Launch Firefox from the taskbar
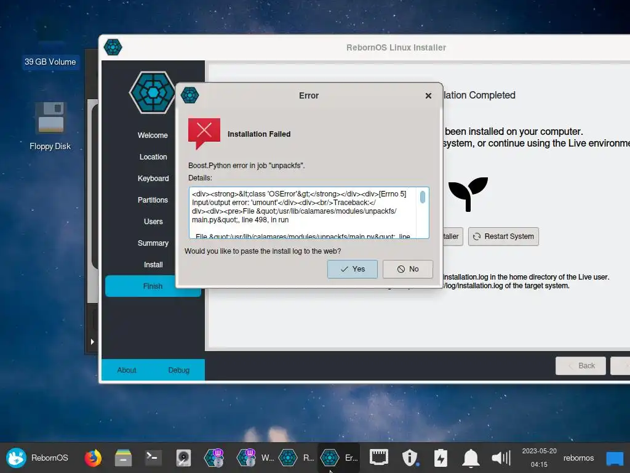 coord(93,458)
